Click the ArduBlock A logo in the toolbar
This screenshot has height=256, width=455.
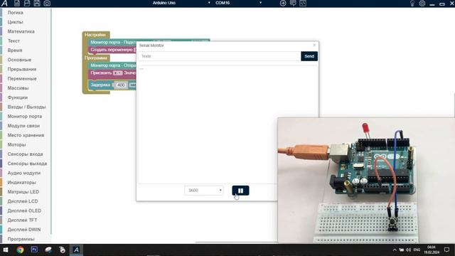tap(4, 3)
